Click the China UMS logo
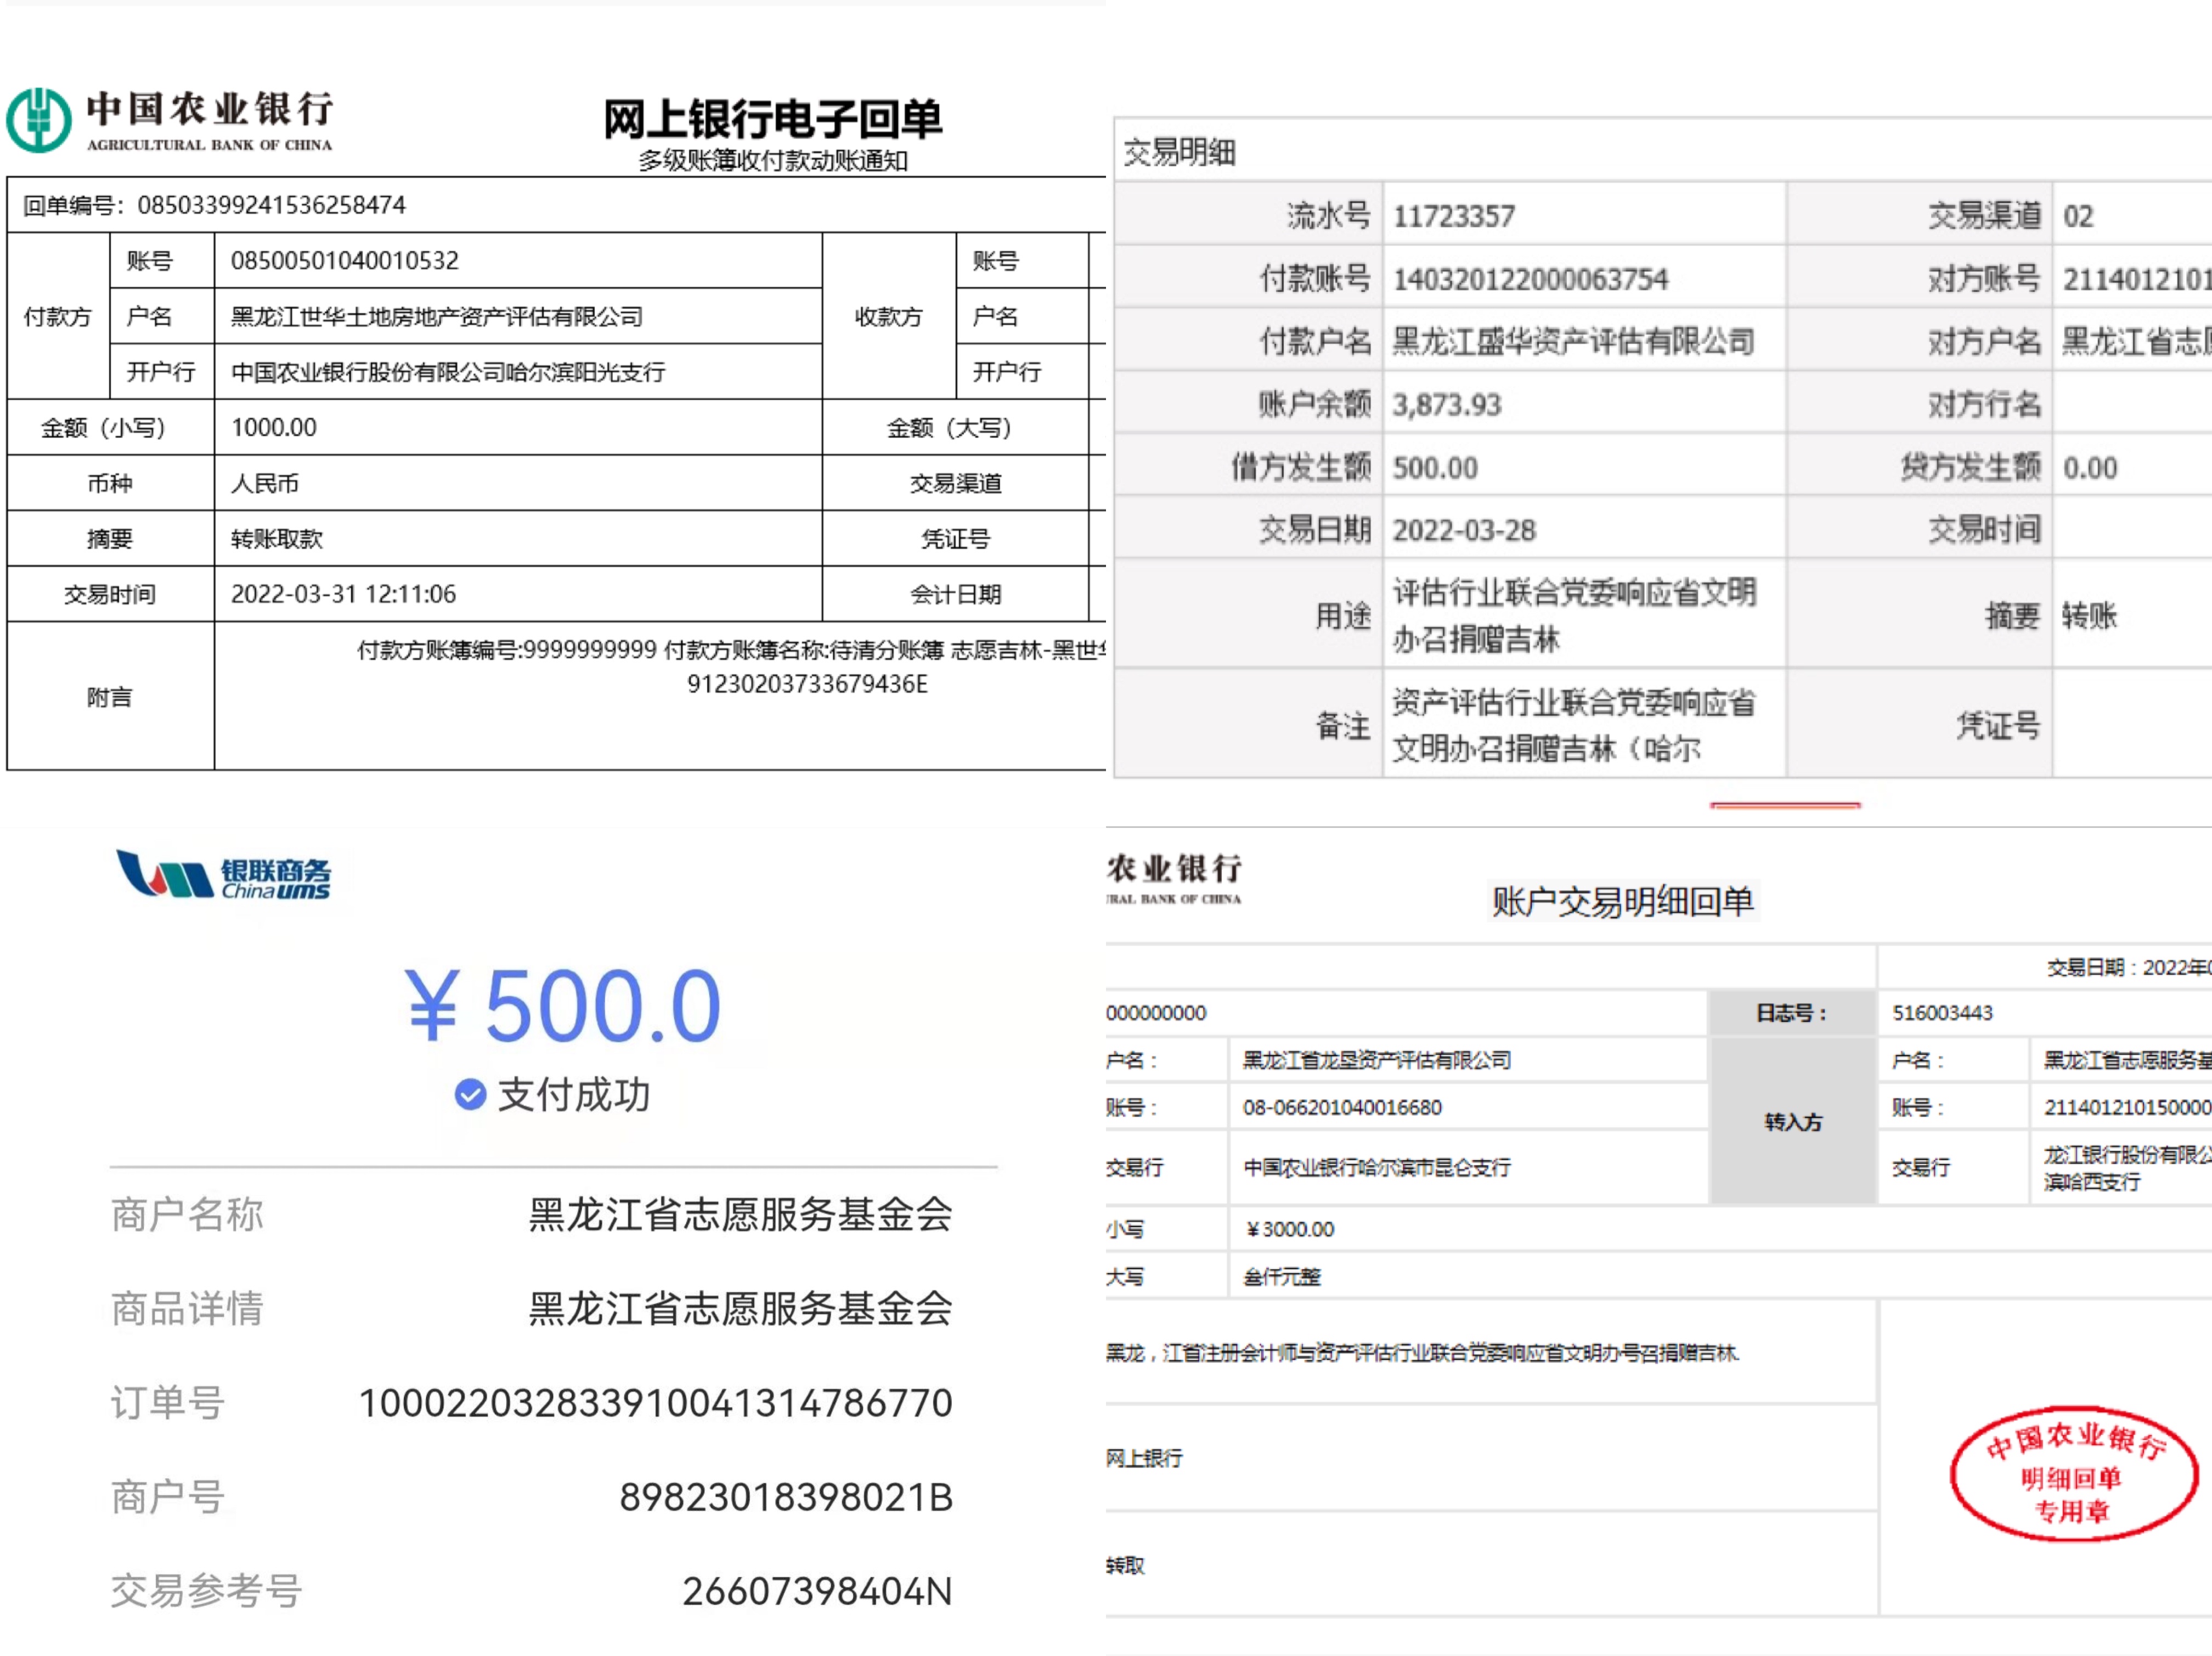The width and height of the screenshot is (2212, 1656). pos(223,876)
